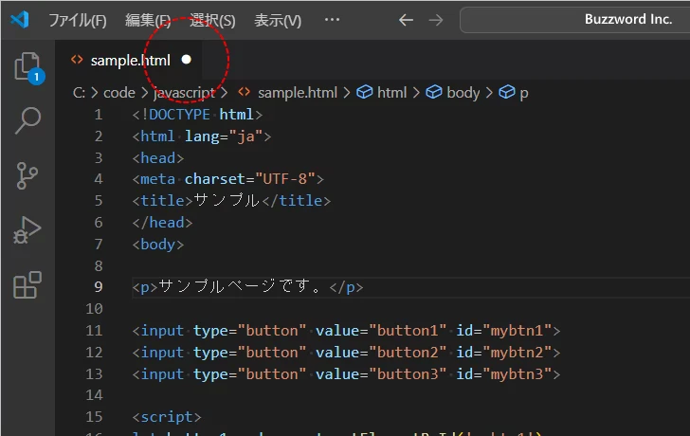Open the C: breadcrumb
This screenshot has width=690, height=436.
coord(80,93)
